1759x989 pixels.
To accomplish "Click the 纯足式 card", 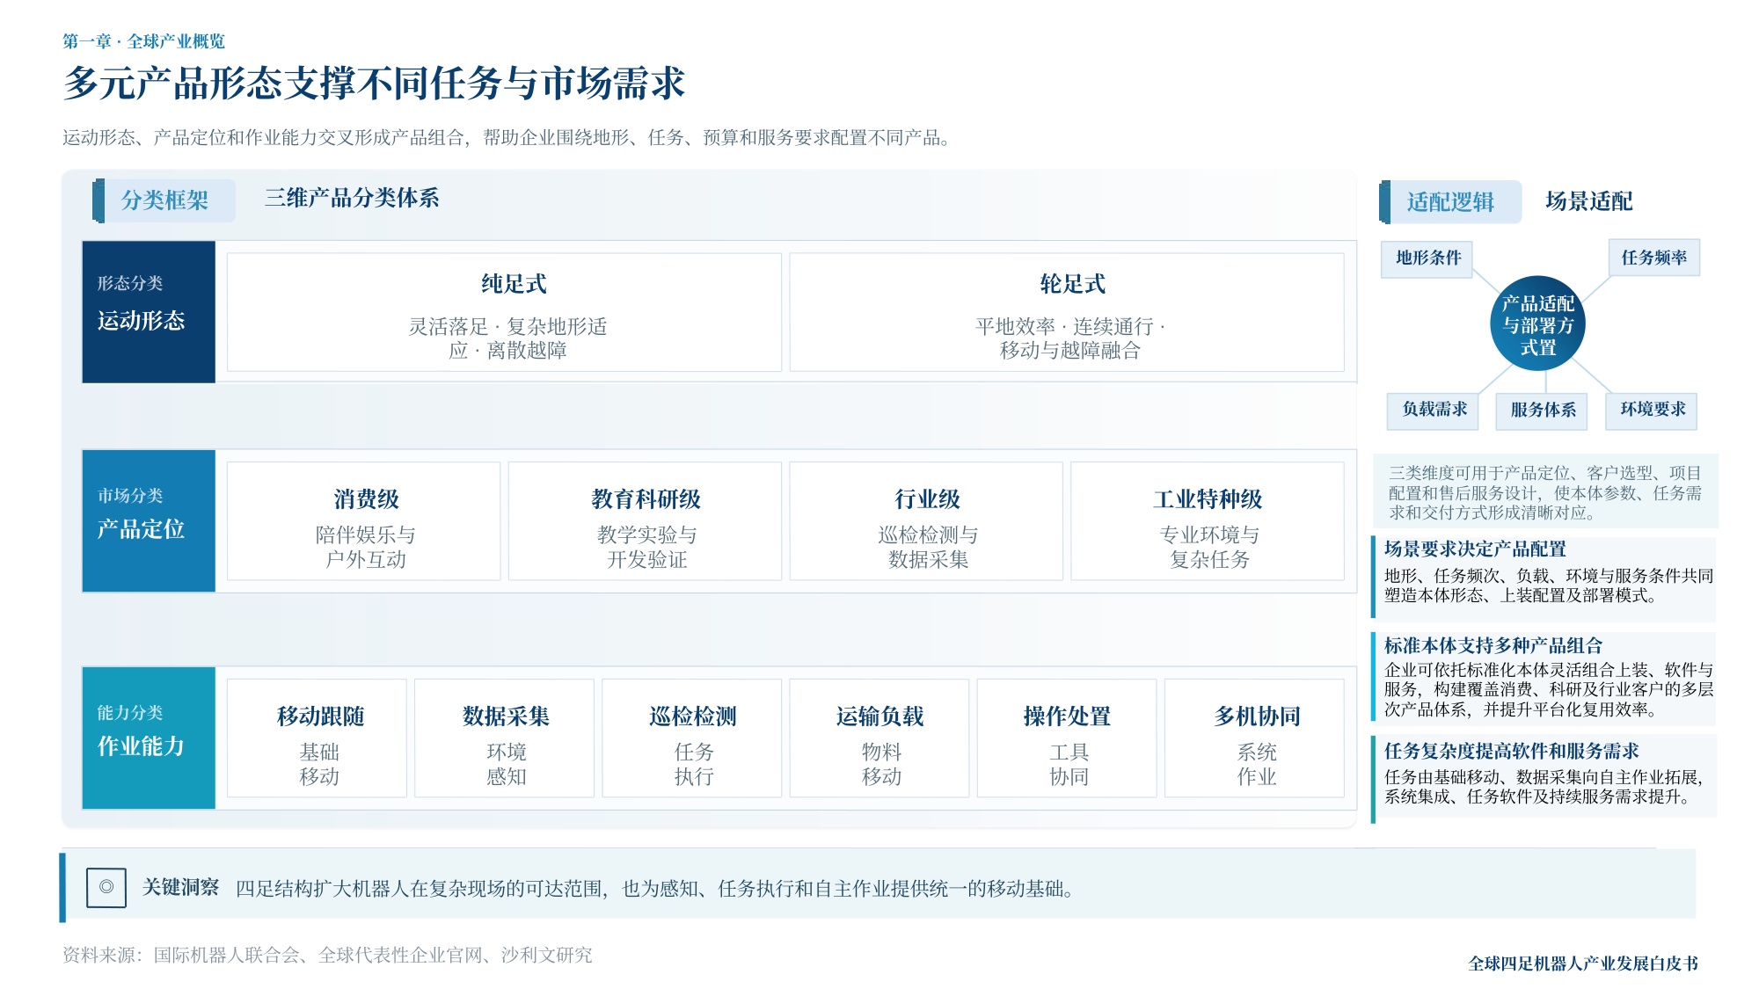I will coord(504,312).
